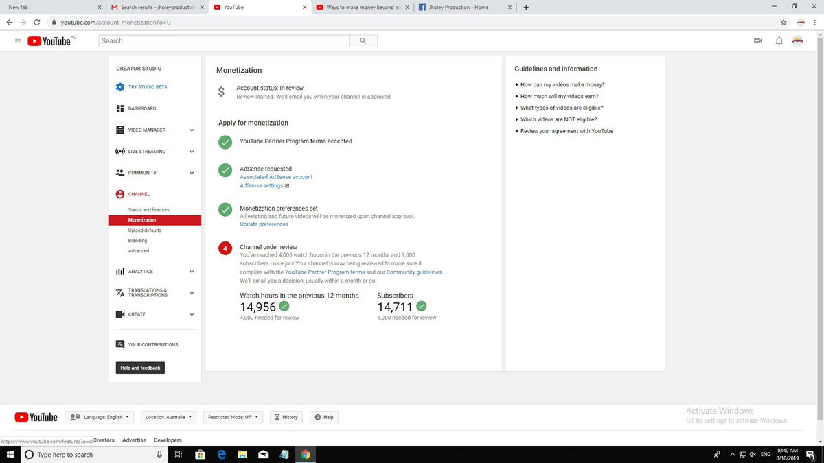Click the YouTube logo in the header
824x463 pixels.
[49, 41]
